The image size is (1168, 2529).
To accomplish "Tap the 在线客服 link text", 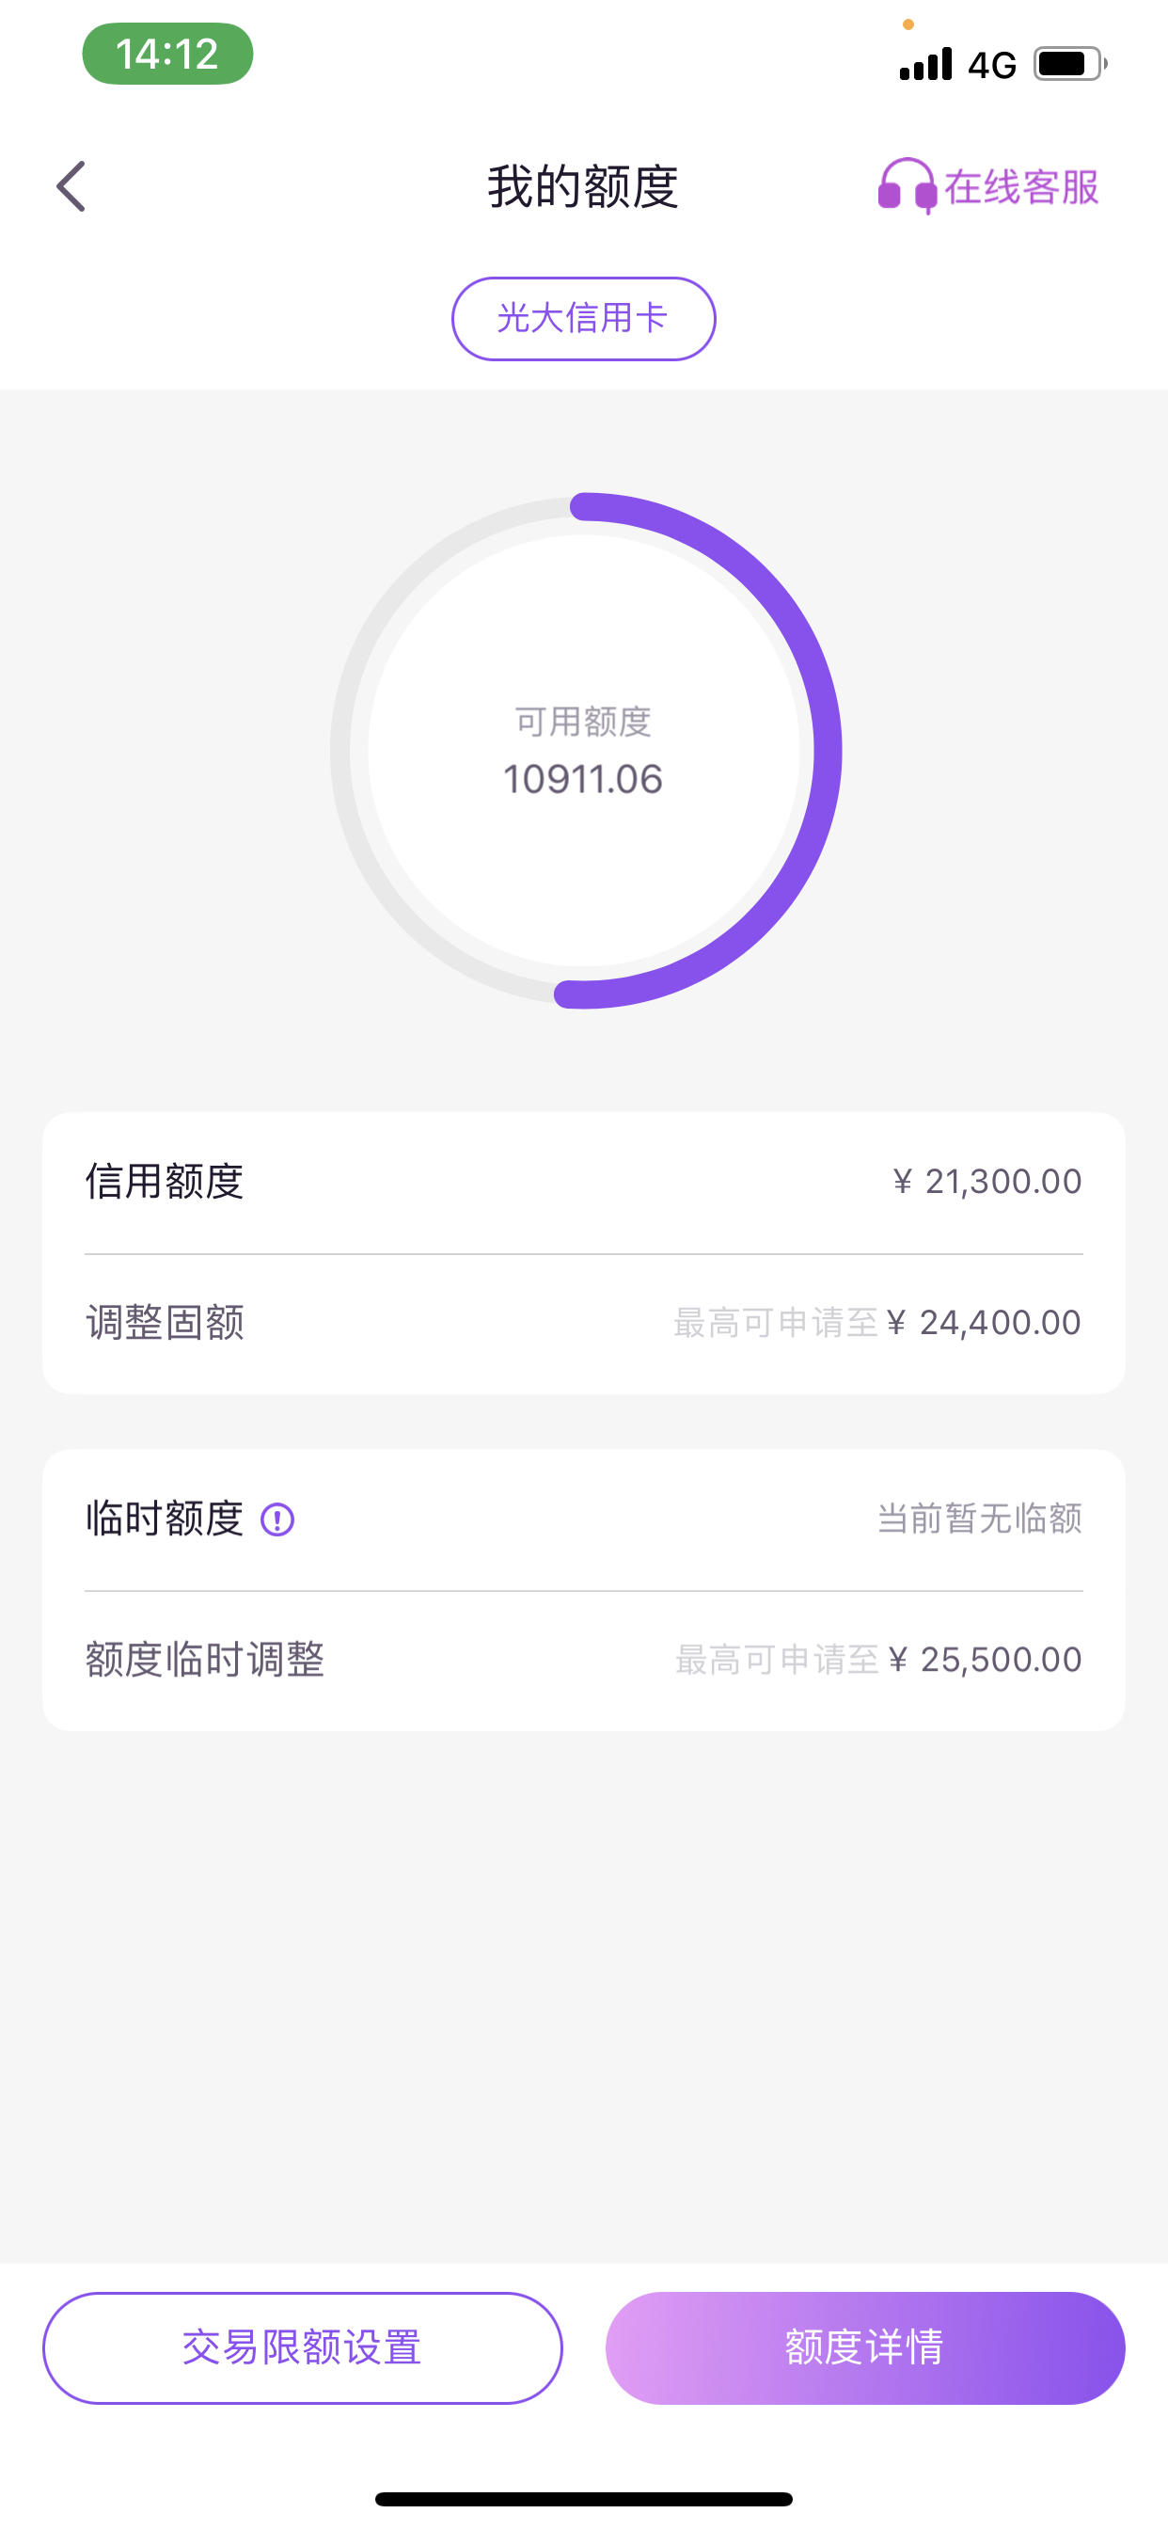I will (x=1021, y=187).
